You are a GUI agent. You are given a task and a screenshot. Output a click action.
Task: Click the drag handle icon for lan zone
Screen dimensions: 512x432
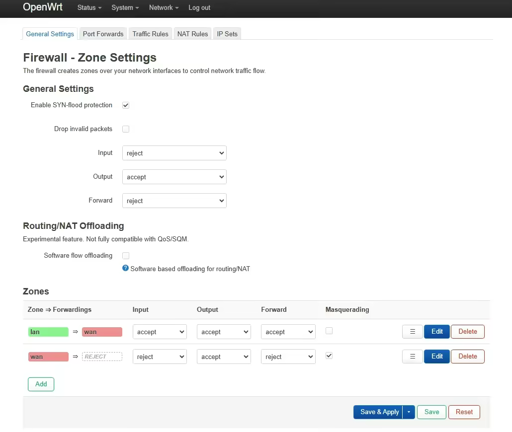412,332
